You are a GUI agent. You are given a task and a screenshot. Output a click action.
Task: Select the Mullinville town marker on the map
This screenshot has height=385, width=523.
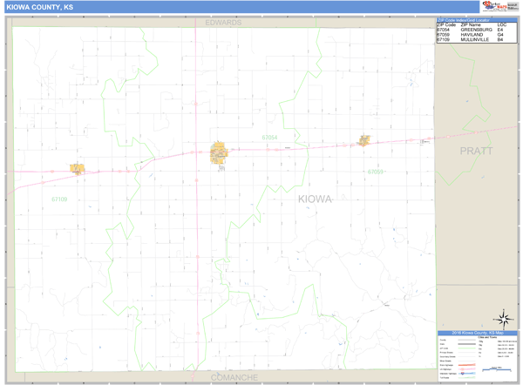point(77,169)
